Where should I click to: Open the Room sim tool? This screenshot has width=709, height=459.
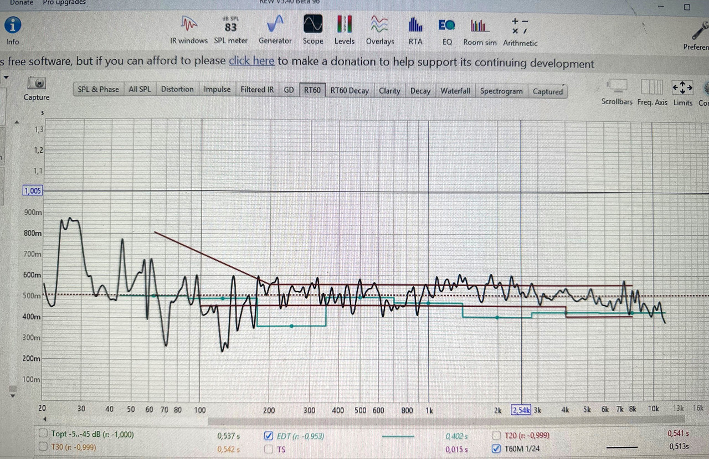480,26
